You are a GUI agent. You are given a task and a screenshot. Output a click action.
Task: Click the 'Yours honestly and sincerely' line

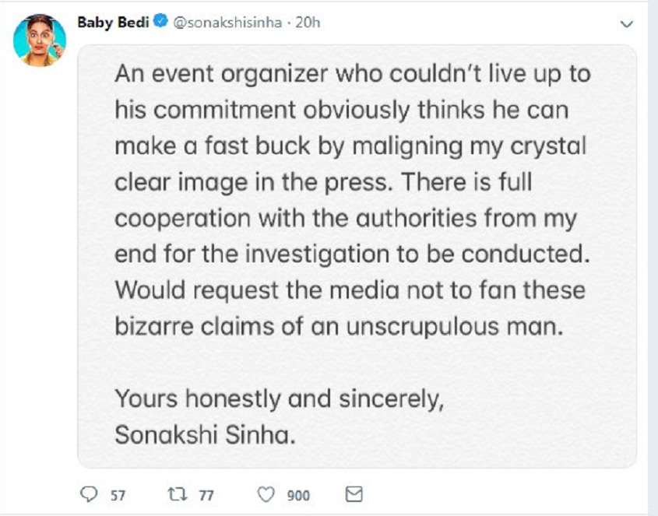click(x=280, y=398)
